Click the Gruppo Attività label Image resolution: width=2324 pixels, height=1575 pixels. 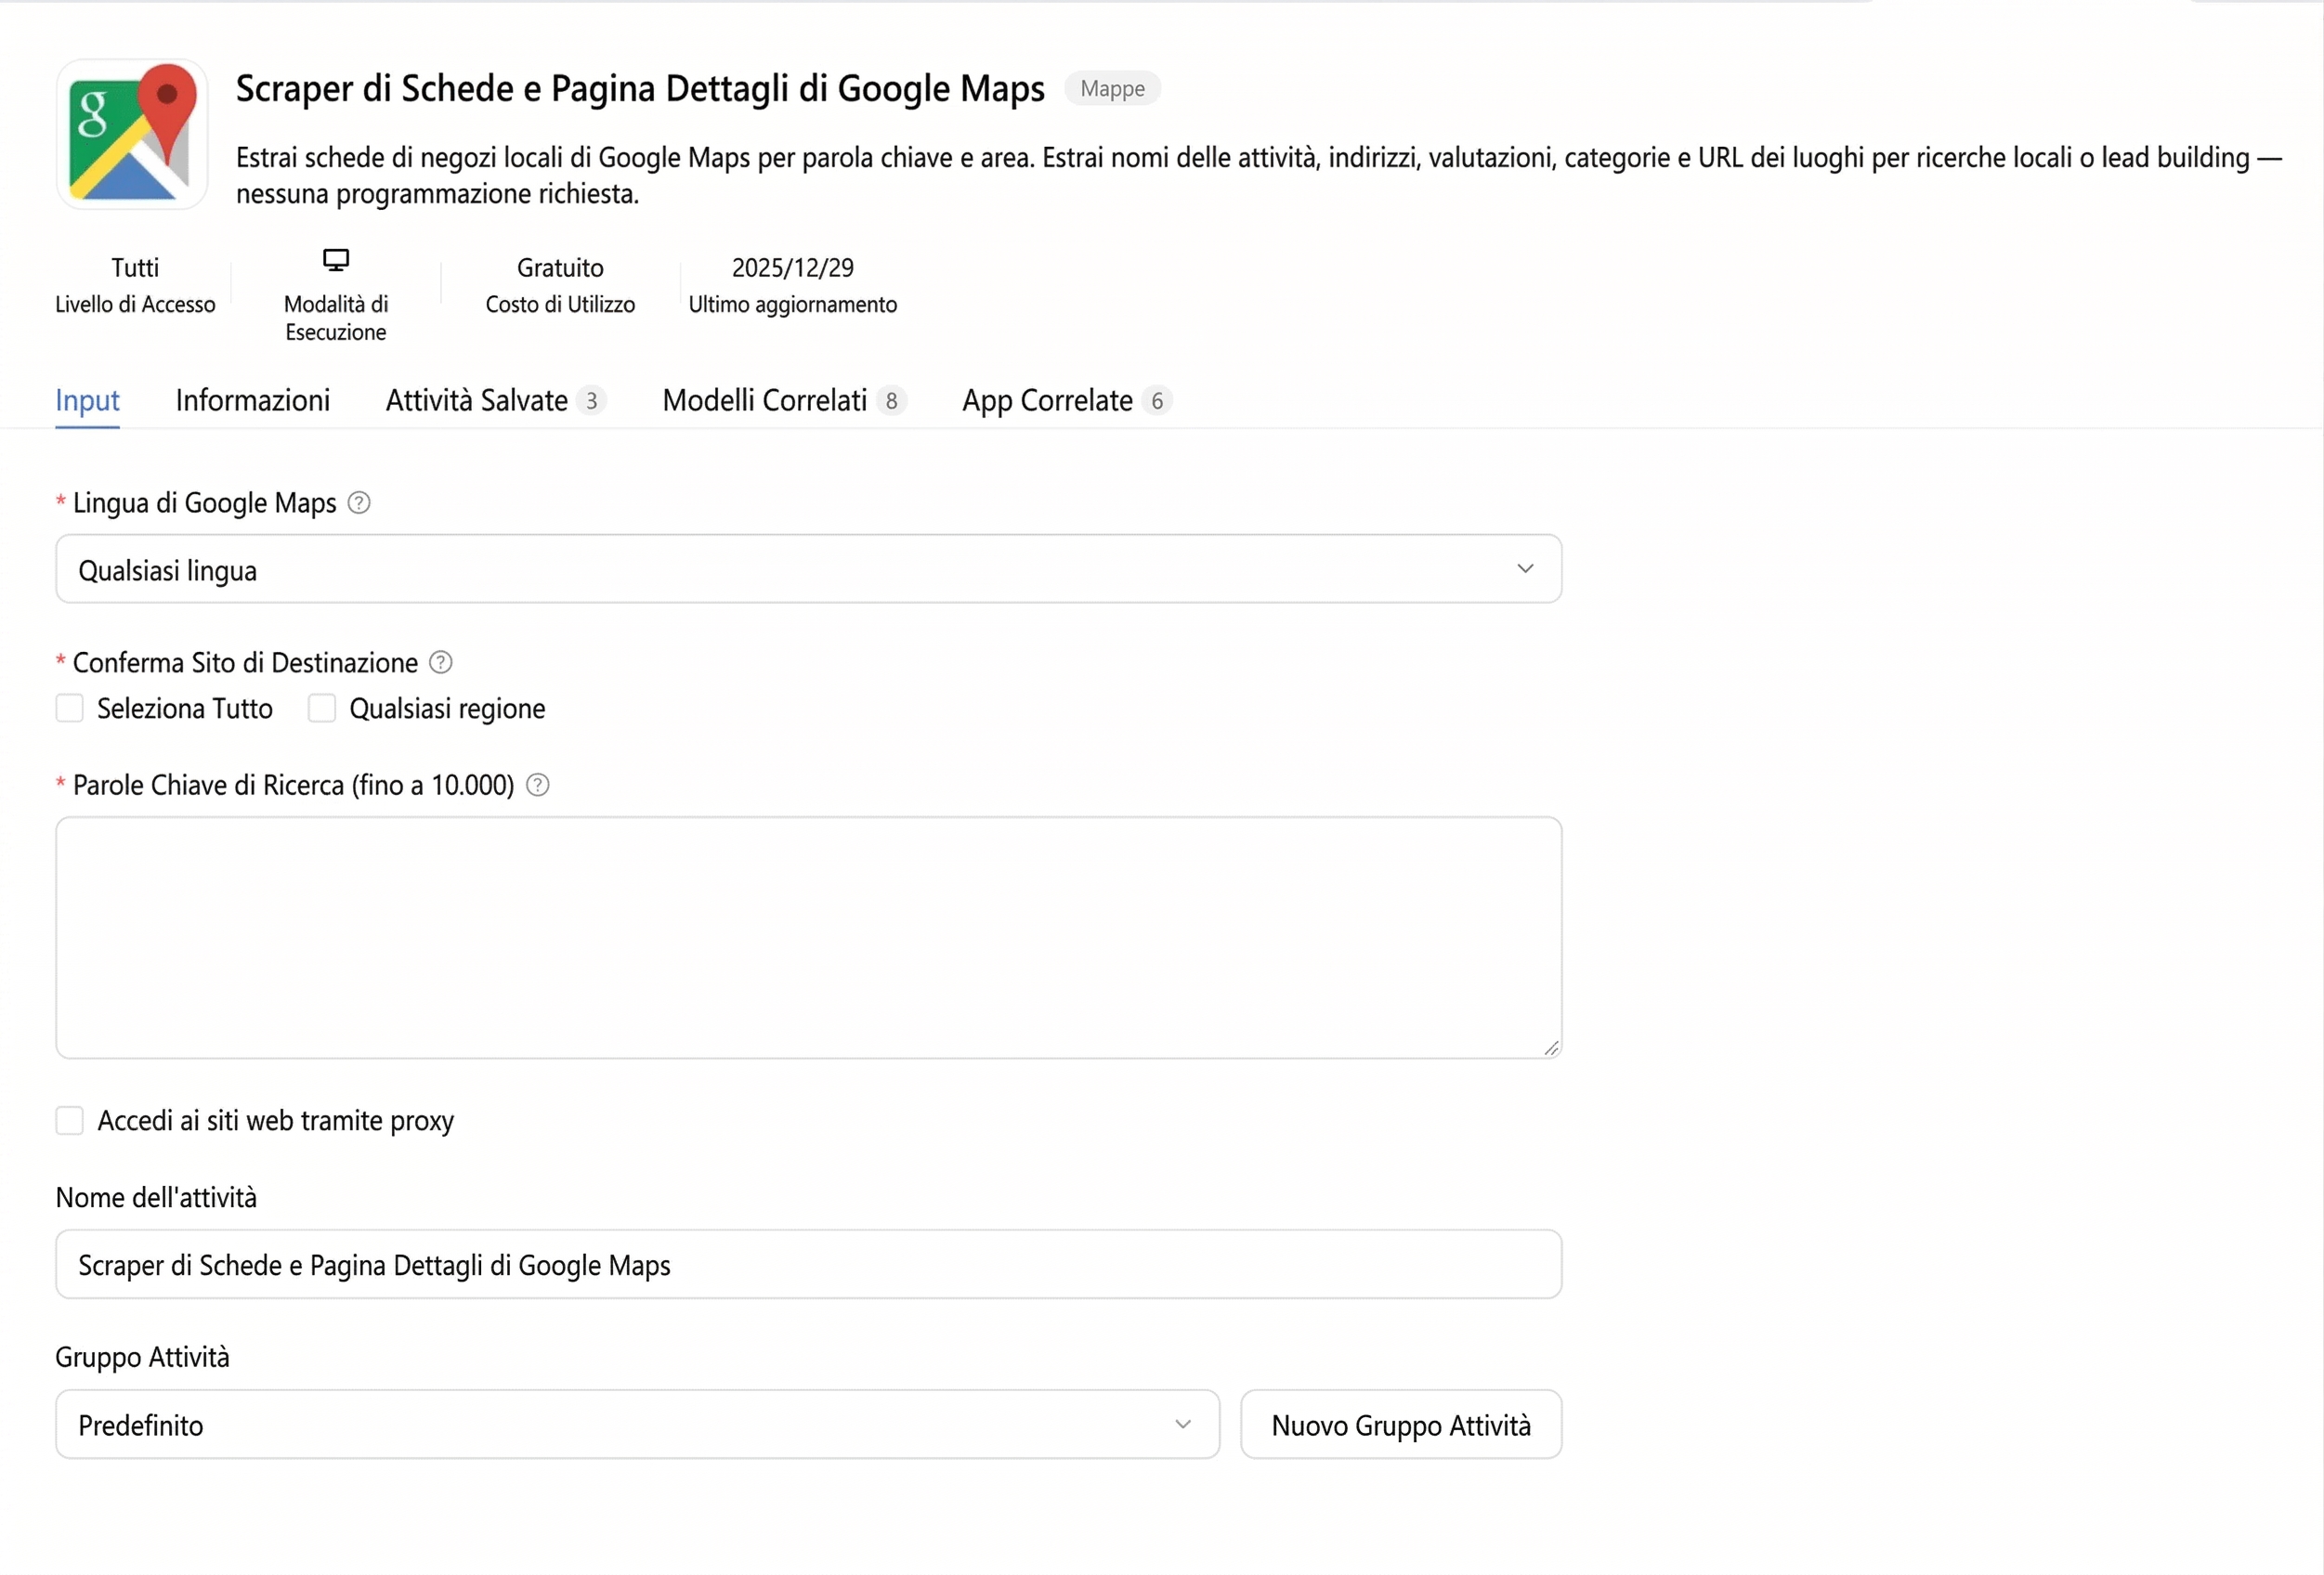tap(142, 1357)
